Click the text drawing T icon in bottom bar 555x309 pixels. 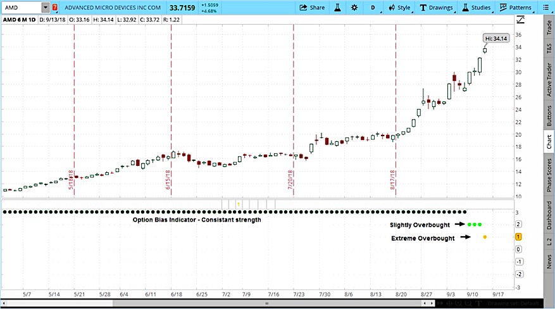pyautogui.click(x=478, y=303)
